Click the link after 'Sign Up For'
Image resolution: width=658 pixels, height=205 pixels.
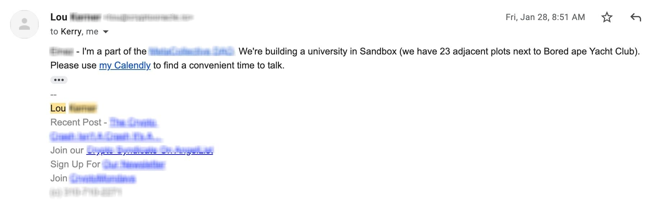click(x=134, y=164)
